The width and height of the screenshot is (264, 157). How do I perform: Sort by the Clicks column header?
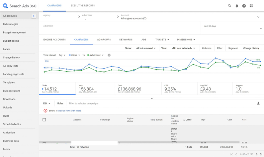[x=187, y=120]
